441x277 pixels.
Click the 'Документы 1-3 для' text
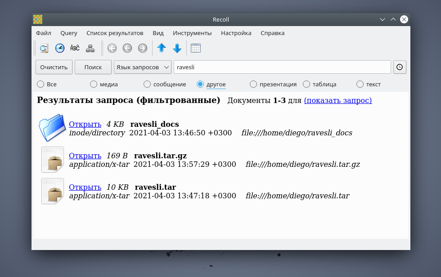pos(265,100)
